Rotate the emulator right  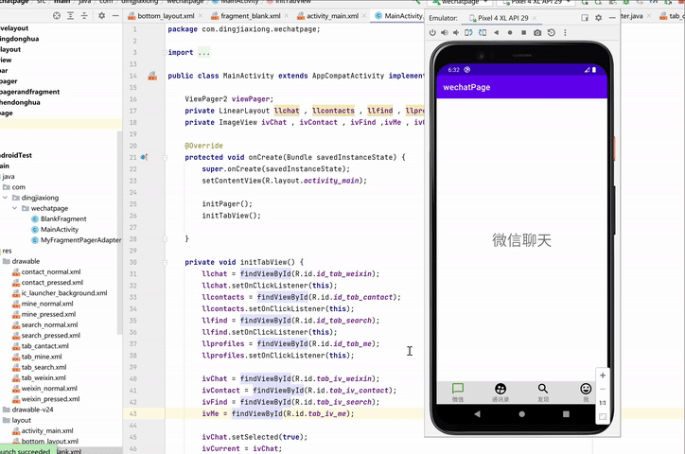click(x=483, y=33)
